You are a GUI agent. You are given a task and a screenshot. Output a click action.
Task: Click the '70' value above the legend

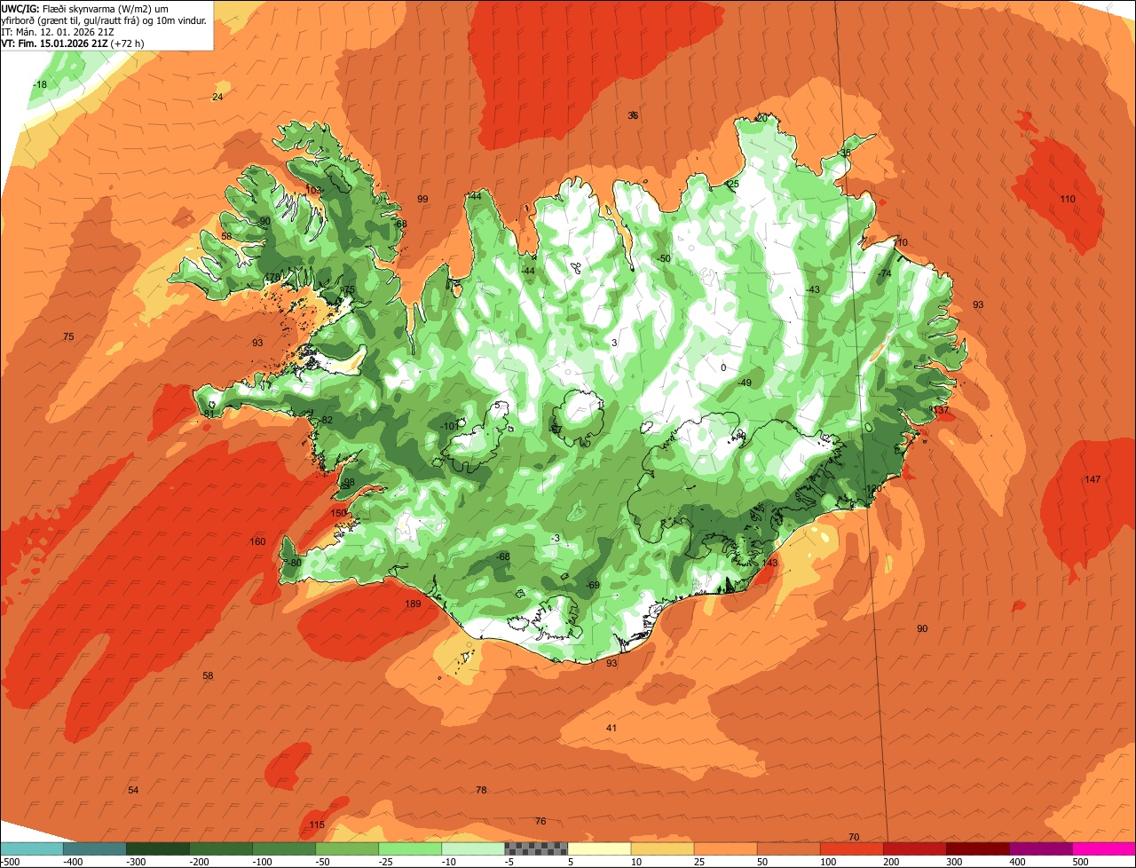pyautogui.click(x=854, y=837)
